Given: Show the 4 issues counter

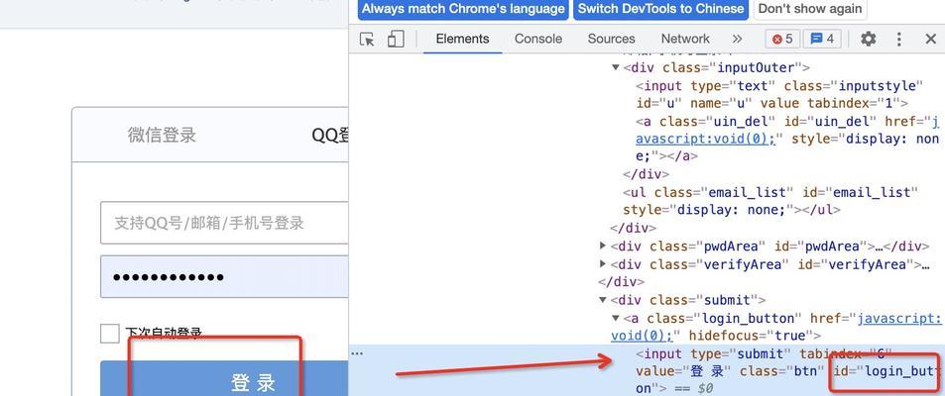Looking at the screenshot, I should [822, 40].
